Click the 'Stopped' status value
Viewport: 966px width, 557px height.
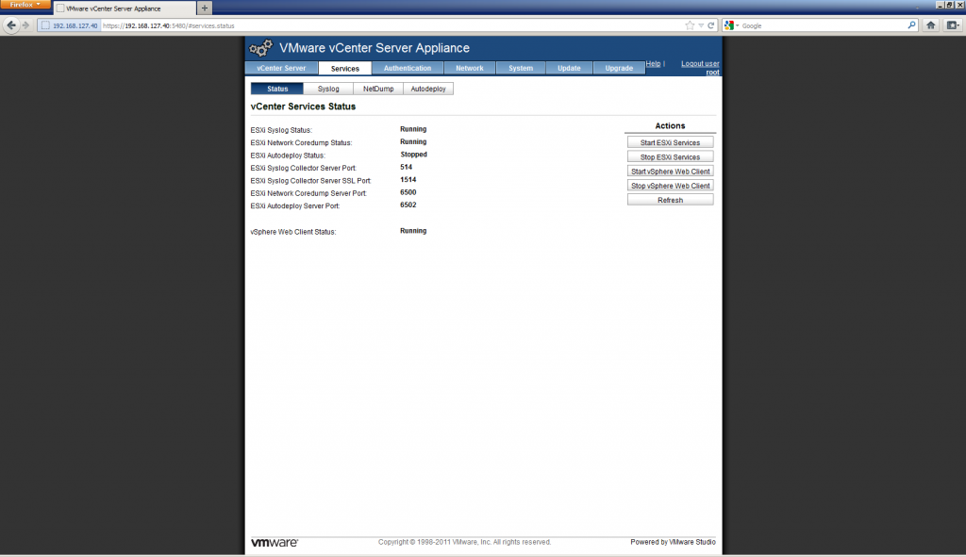[413, 155]
